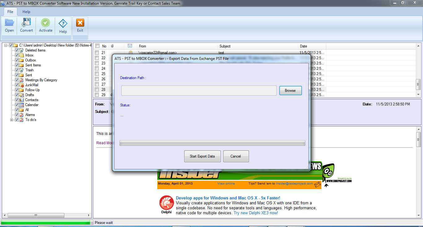Toggle the Follow-Up folder checkbox

(17, 90)
